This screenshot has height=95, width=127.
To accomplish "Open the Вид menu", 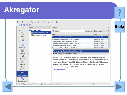I will coord(29,22).
